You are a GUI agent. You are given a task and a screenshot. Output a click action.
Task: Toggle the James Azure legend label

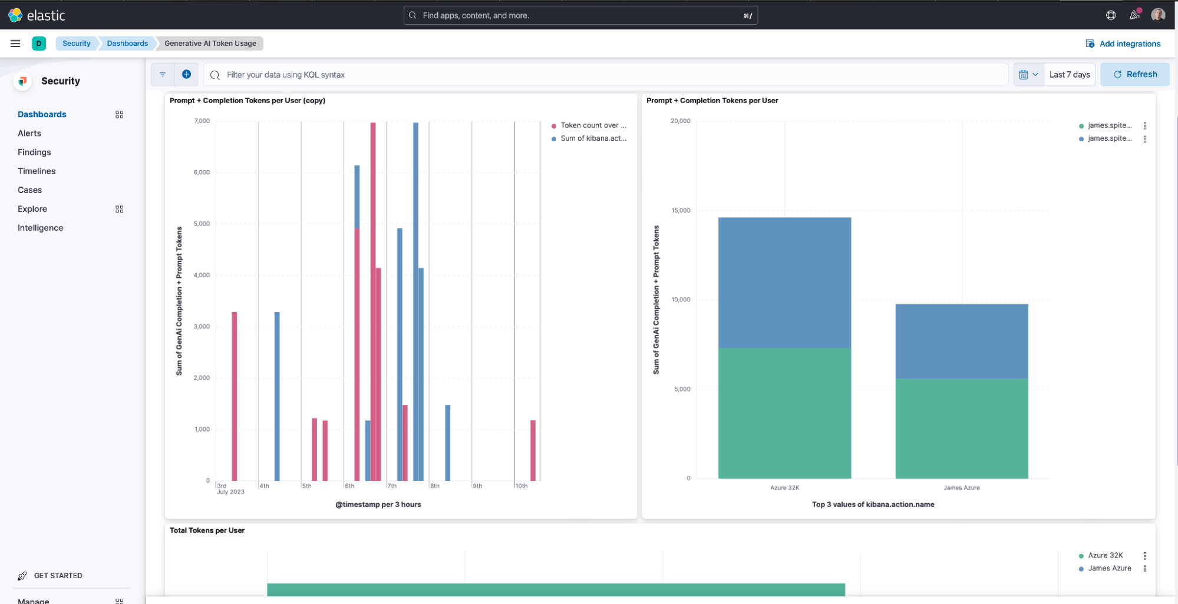coord(1110,568)
